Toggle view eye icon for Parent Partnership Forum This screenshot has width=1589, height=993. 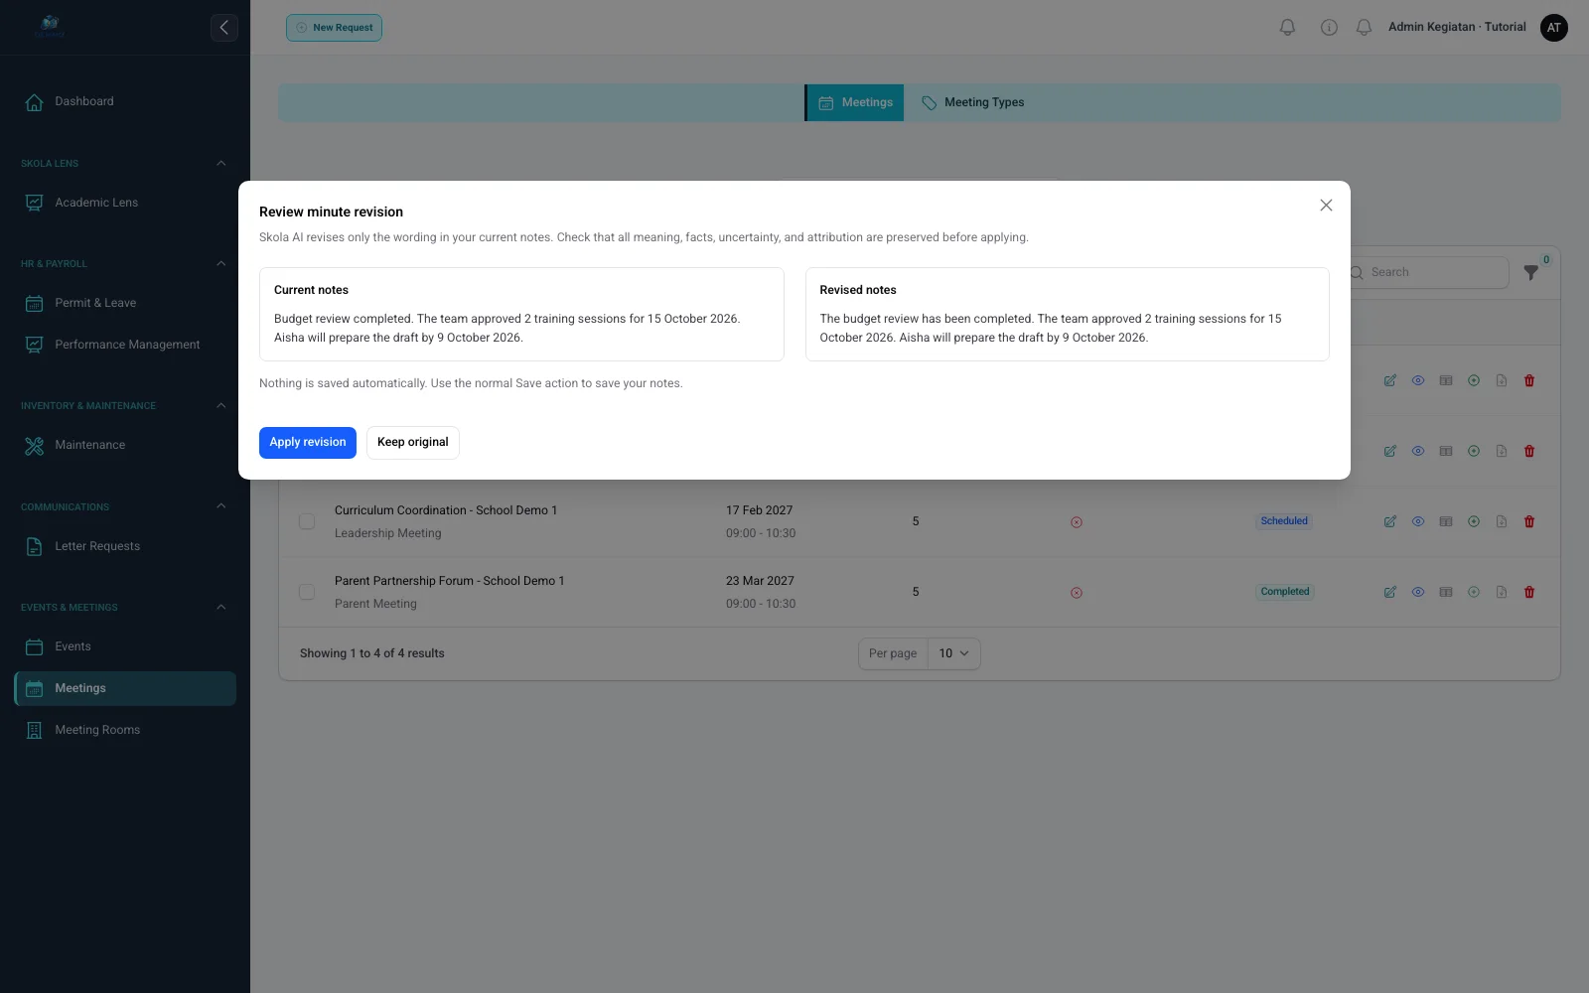[x=1418, y=592]
